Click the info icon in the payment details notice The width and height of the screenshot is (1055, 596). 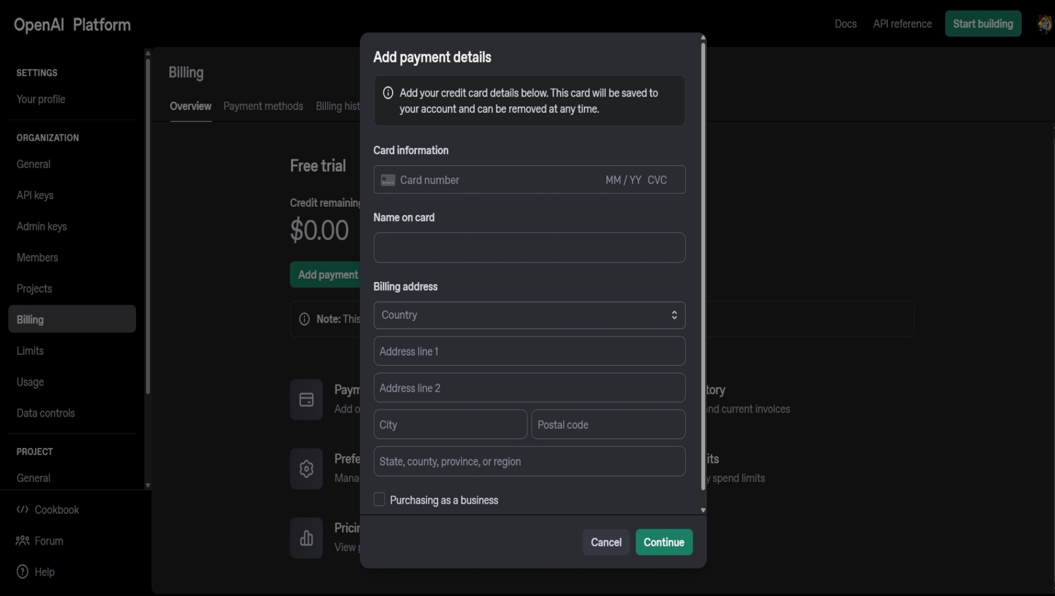coord(388,93)
